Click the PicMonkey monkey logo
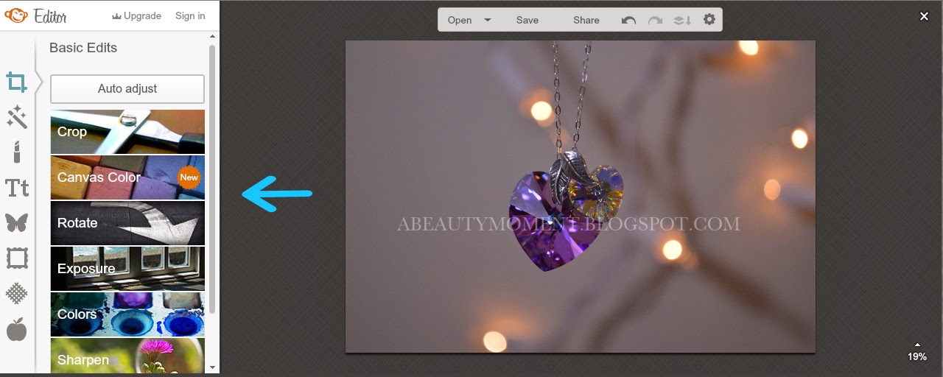943x377 pixels. point(15,15)
